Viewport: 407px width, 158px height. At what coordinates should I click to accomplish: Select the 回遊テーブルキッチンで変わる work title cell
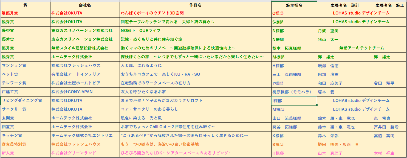click(x=196, y=22)
